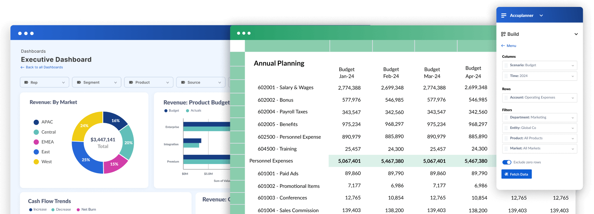Click the back arrow beside Menu
Image resolution: width=594 pixels, height=214 pixels.
point(503,46)
